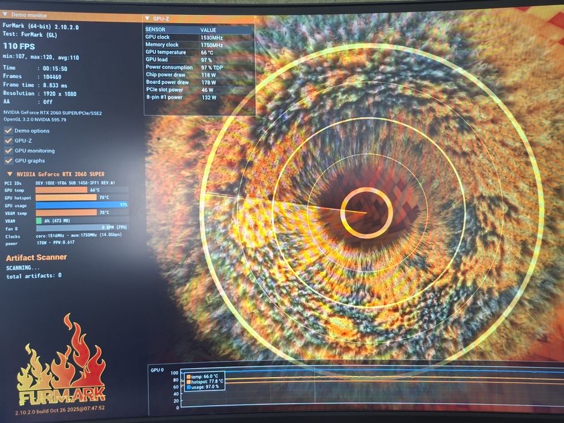Click 'min:107, max:120, avg:110' text
564x423 pixels.
click(41, 57)
